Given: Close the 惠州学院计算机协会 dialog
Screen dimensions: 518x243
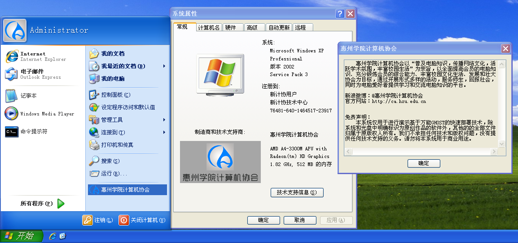Looking at the screenshot, I should pyautogui.click(x=505, y=49).
